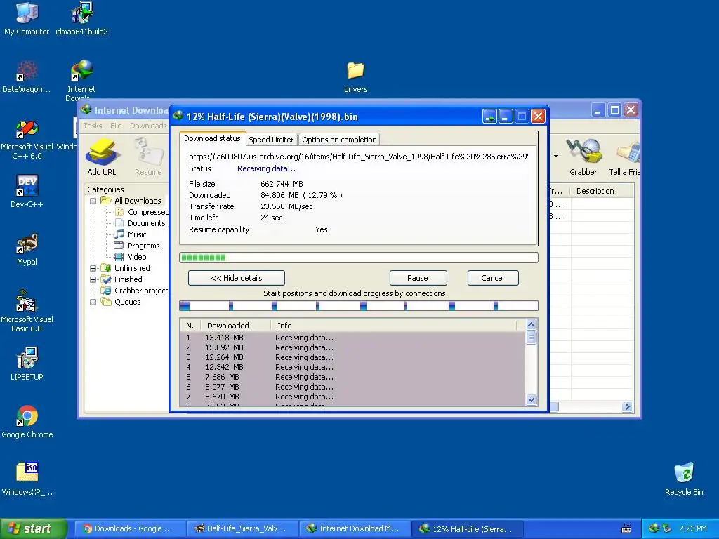Screen dimensions: 719x539
Task: Open dropdown arrow left of Grabber icon
Action: point(556,157)
